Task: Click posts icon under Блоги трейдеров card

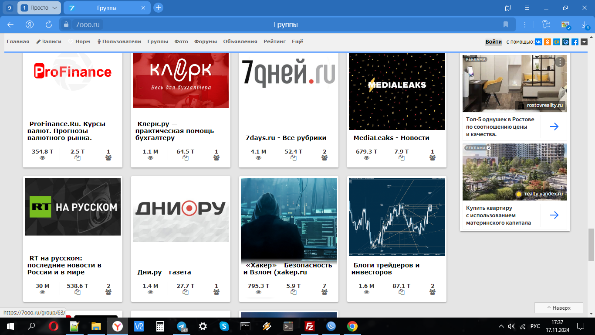Action: tap(402, 292)
